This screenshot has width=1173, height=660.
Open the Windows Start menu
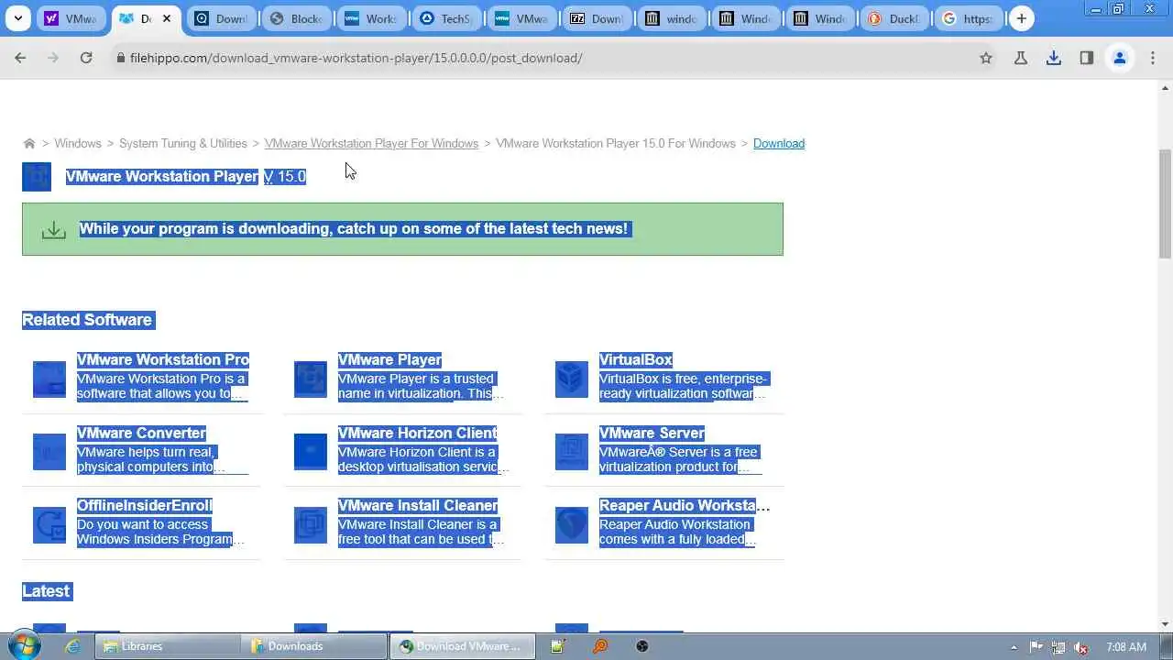pos(24,646)
